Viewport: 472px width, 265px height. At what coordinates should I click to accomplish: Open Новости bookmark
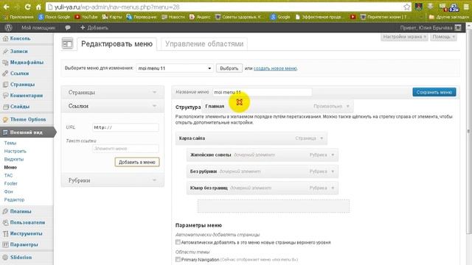173,17
